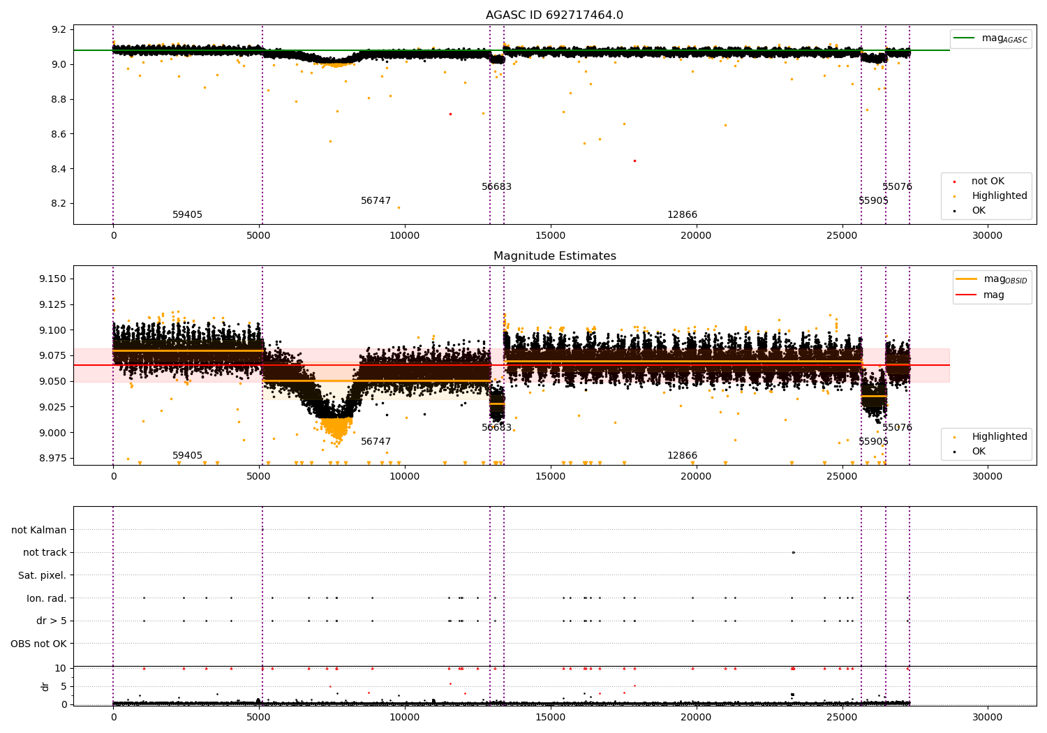Click obsid label 59405 in Magnitude Estimates plot
Viewport: 1047px width, 733px height.
(x=187, y=456)
